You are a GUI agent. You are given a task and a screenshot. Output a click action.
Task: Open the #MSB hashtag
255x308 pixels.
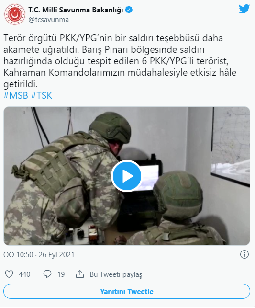[x=16, y=95]
